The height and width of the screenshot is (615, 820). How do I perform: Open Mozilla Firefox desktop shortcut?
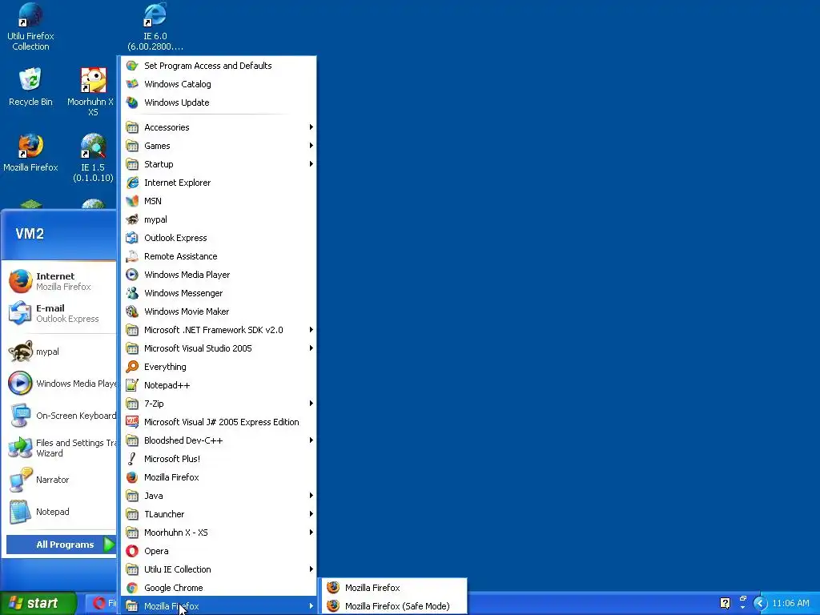coord(30,153)
